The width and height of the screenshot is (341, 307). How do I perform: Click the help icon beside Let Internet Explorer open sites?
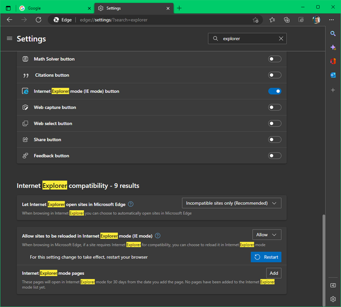130,204
